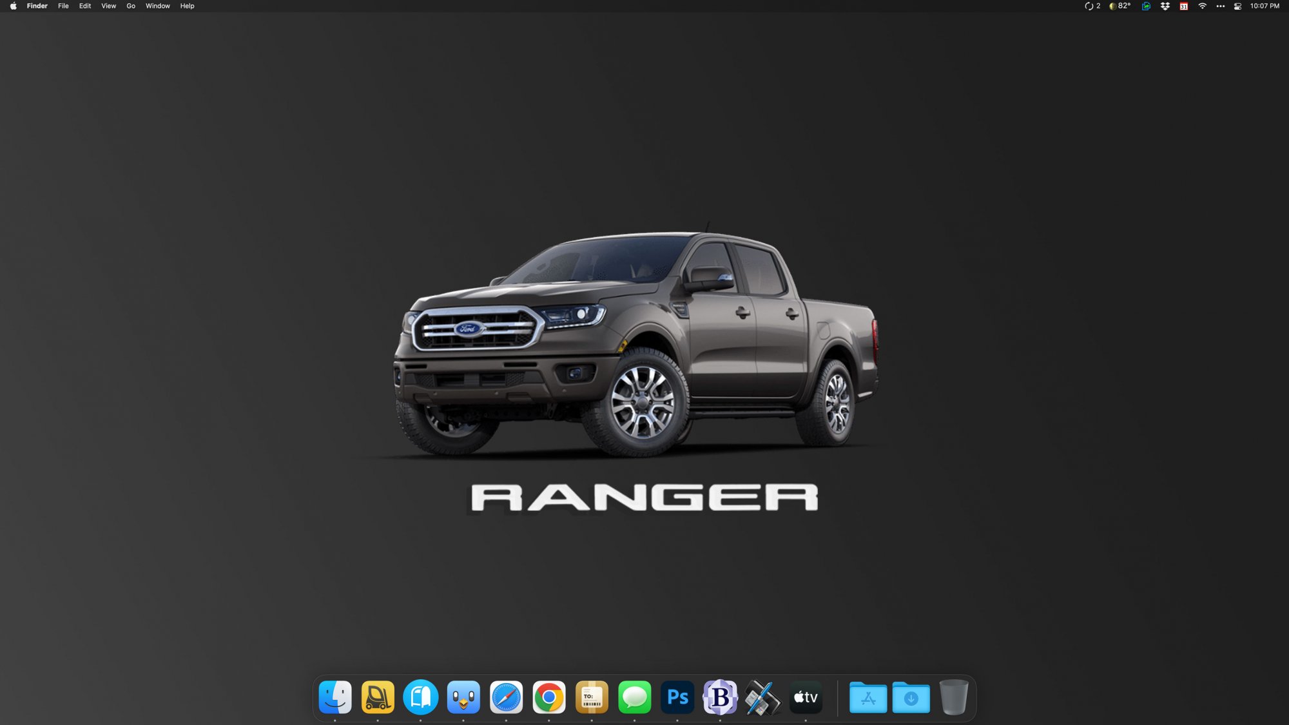Launch Google Chrome from the Dock

pos(549,697)
